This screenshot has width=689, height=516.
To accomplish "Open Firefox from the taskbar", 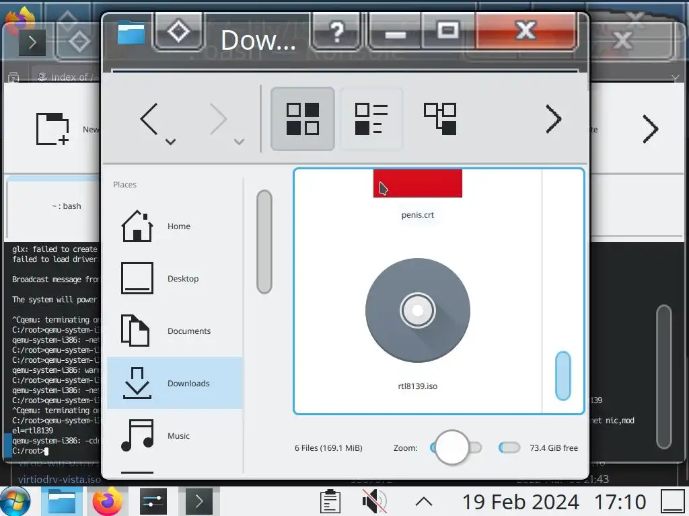I will 108,501.
